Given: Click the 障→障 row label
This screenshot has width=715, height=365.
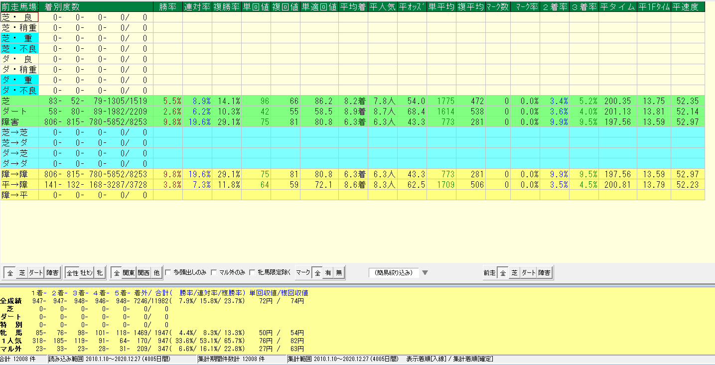Looking at the screenshot, I should [x=19, y=174].
